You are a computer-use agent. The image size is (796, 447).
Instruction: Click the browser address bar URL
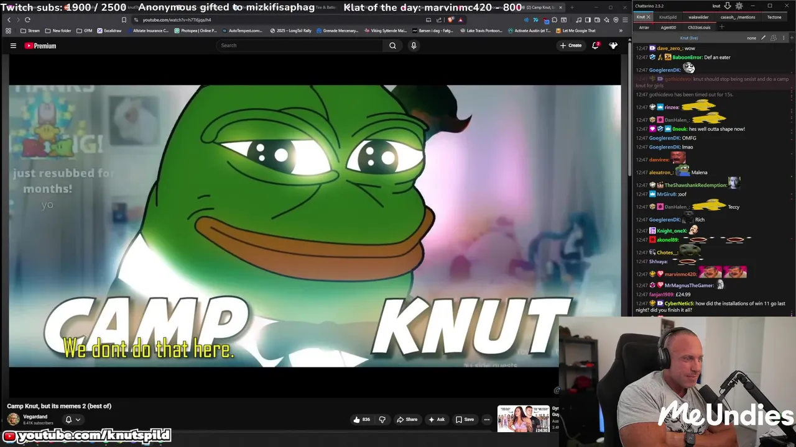tap(177, 20)
